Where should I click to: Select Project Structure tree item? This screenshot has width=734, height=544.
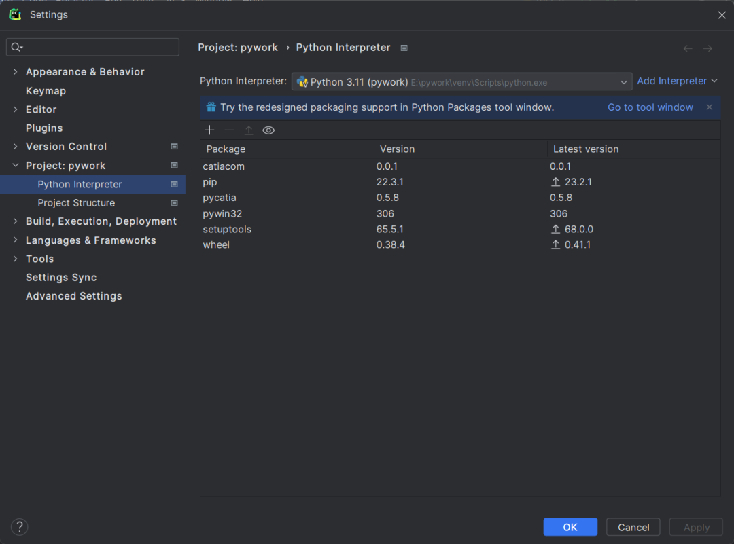pyautogui.click(x=92, y=202)
